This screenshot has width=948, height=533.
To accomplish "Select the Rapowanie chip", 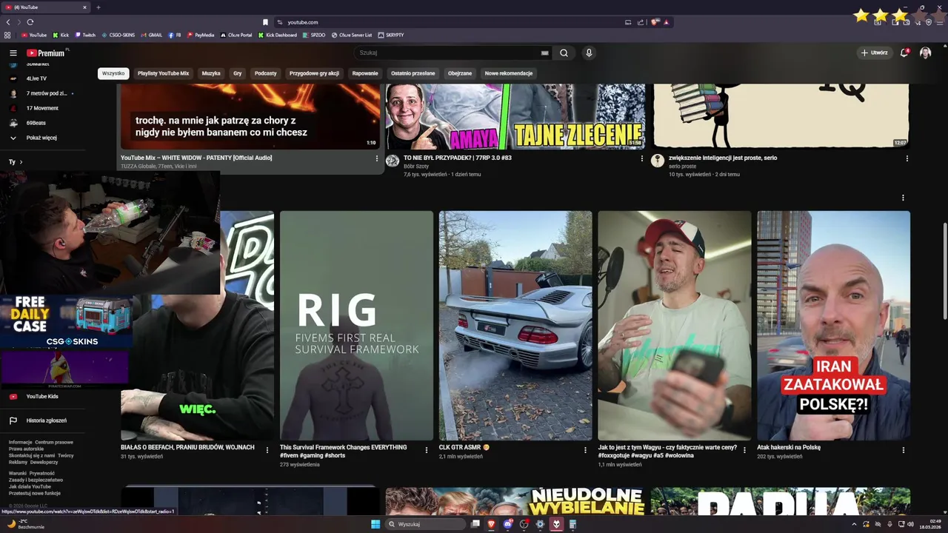I will point(365,73).
